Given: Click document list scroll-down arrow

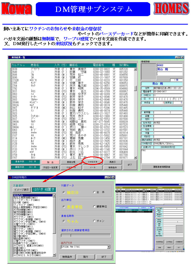Looking at the screenshot, I should click(54, 255).
